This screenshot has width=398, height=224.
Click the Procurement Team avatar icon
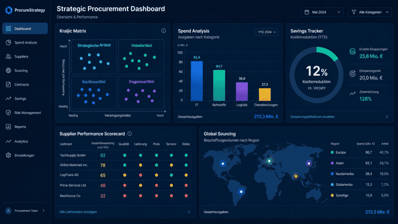point(9,211)
